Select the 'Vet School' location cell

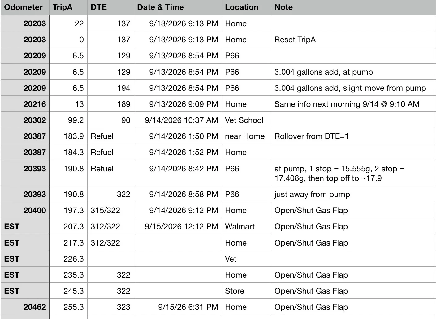[x=246, y=120]
